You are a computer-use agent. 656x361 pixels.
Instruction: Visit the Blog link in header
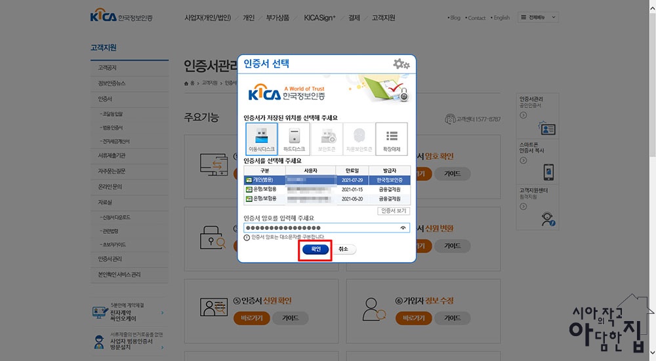[454, 18]
